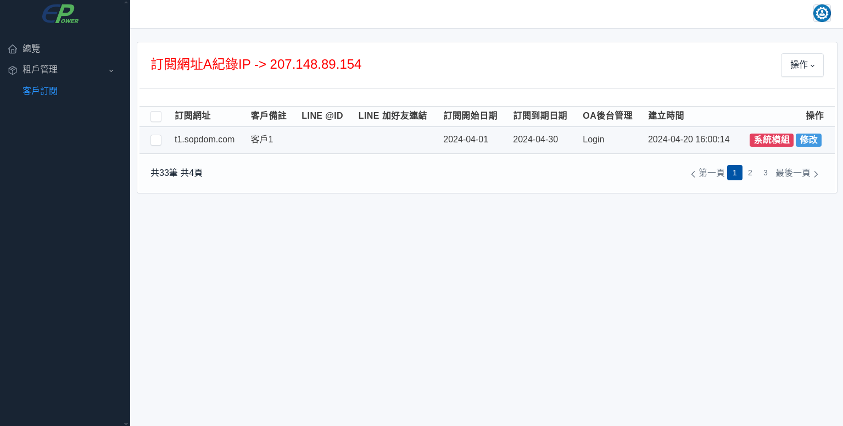Image resolution: width=843 pixels, height=426 pixels.
Task: Select page 1 in pagination
Action: pyautogui.click(x=735, y=173)
